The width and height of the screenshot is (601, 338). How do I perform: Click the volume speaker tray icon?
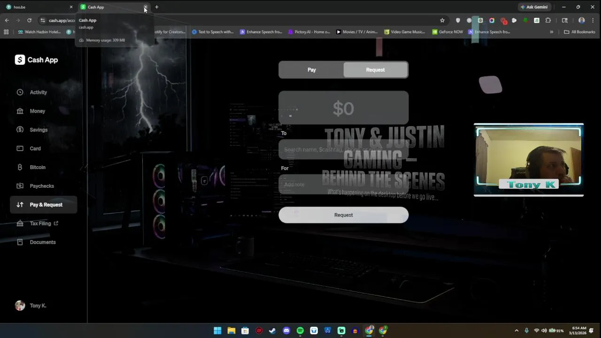click(544, 330)
